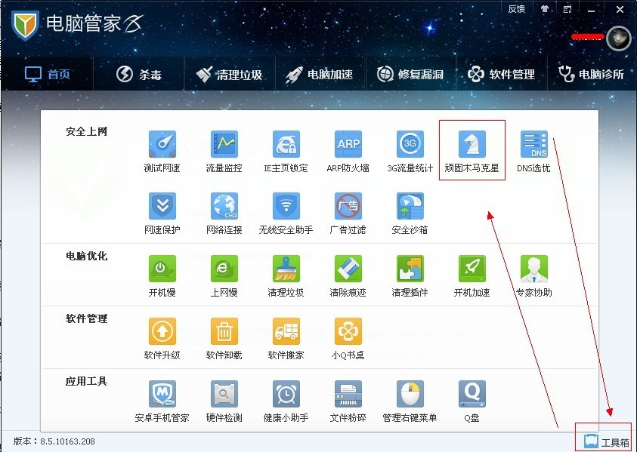637x452 pixels.
Task: Switch to the 首页 home tab
Action: pyautogui.click(x=48, y=74)
